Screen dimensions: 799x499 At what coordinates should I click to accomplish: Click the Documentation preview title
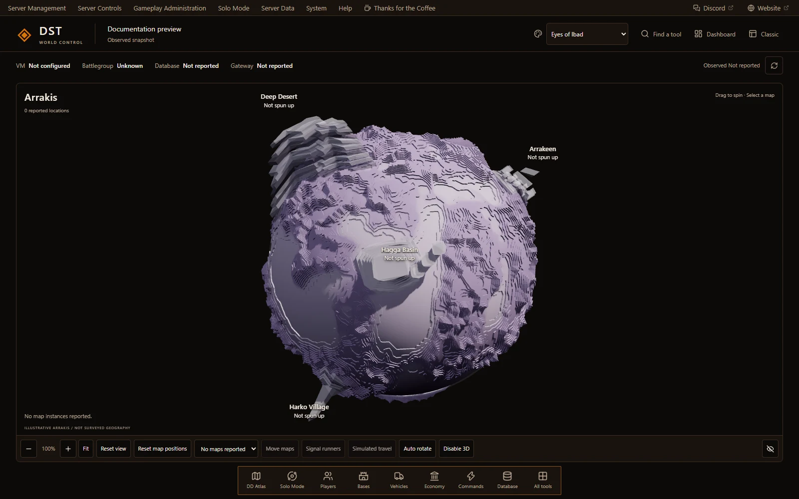[144, 29]
